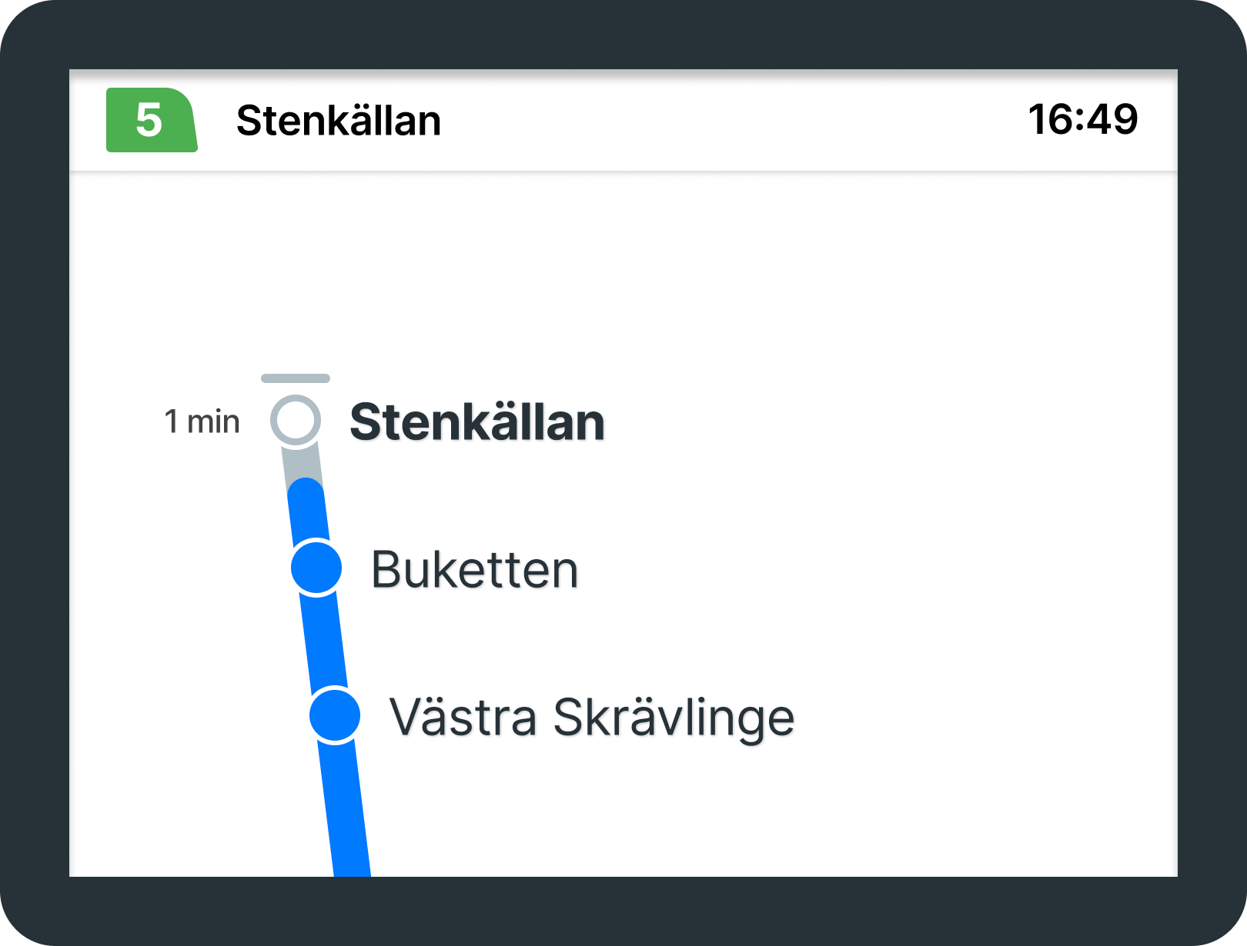This screenshot has height=946, width=1247.
Task: Select the blue Västra Skrävlinge stop dot
Action: pos(335,715)
